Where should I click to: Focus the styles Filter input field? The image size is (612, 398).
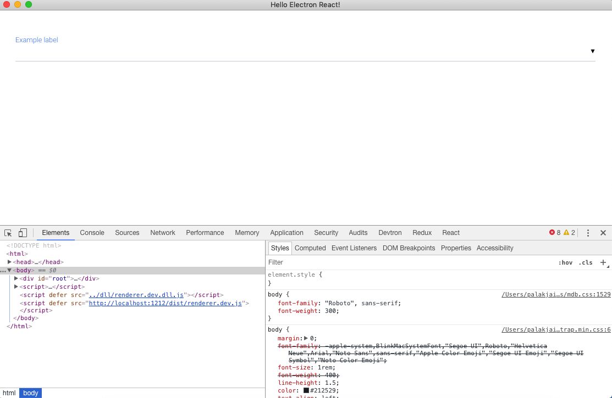coord(410,262)
